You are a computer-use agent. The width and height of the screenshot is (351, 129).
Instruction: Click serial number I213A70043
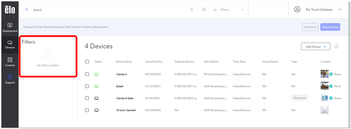[153, 98]
